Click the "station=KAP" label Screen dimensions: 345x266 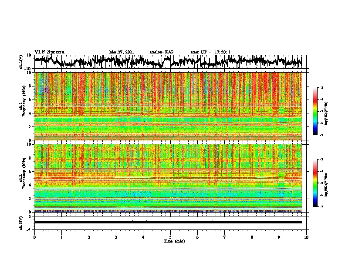click(x=161, y=52)
